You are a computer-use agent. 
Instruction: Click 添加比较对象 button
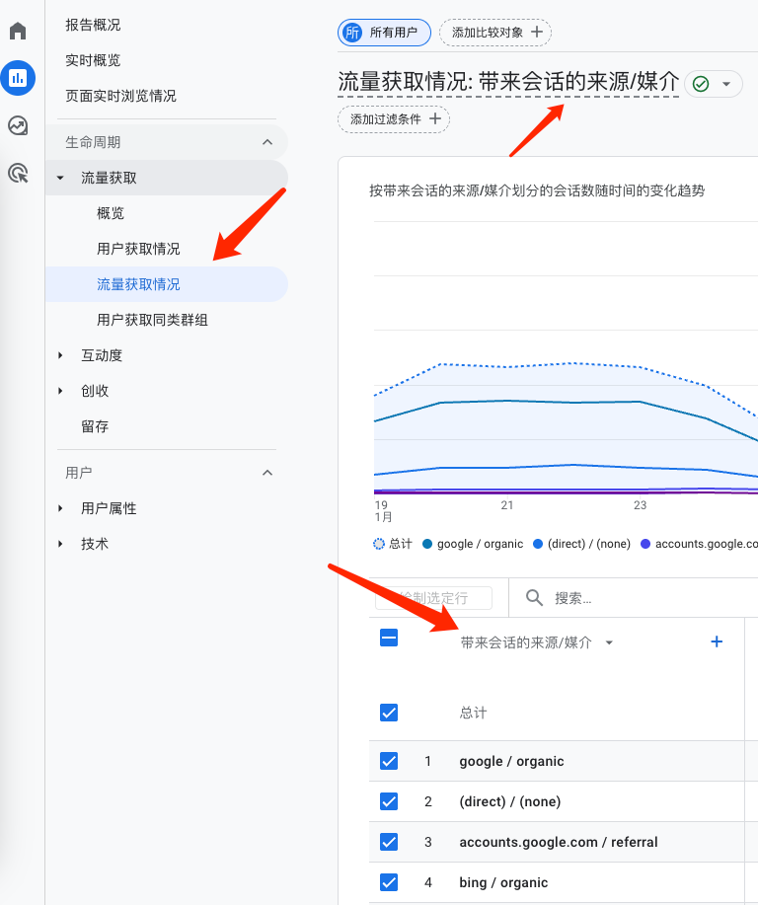(x=495, y=33)
